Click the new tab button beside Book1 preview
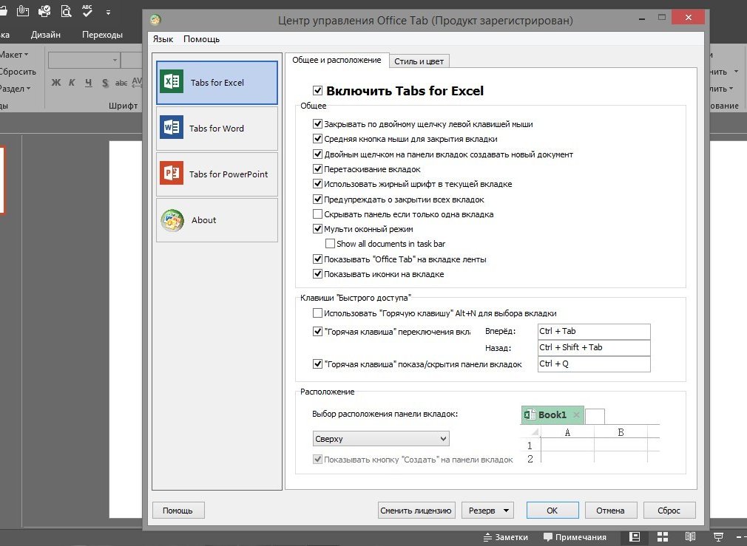The image size is (747, 546). click(x=595, y=417)
